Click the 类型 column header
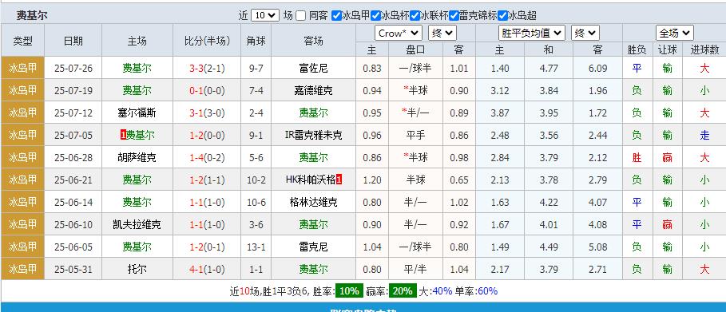 tap(22, 41)
